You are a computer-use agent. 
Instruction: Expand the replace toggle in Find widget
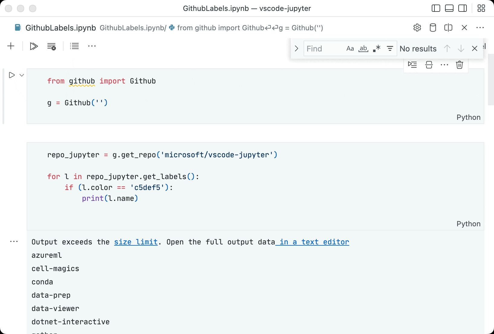coord(297,49)
